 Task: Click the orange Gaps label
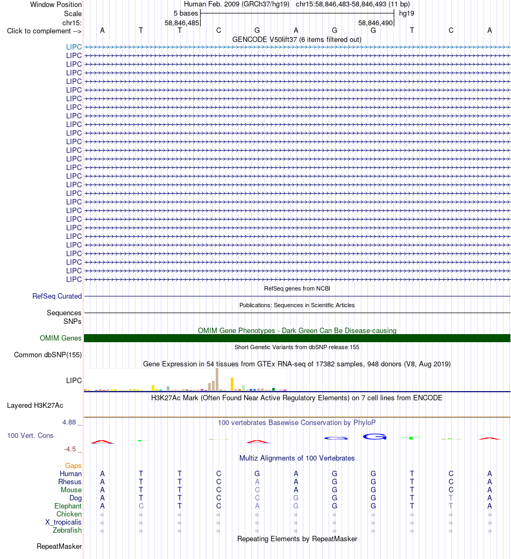[x=73, y=466]
